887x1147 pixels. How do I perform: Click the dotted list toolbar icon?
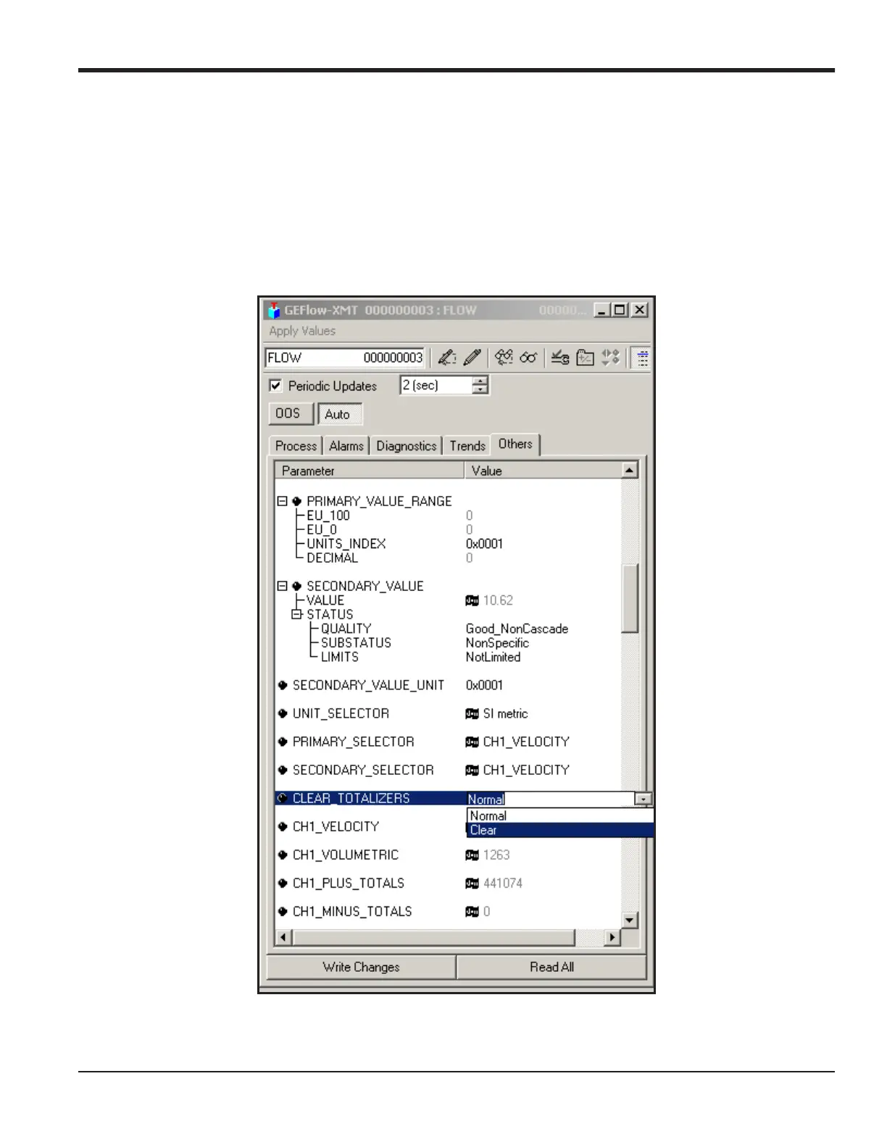click(x=641, y=357)
